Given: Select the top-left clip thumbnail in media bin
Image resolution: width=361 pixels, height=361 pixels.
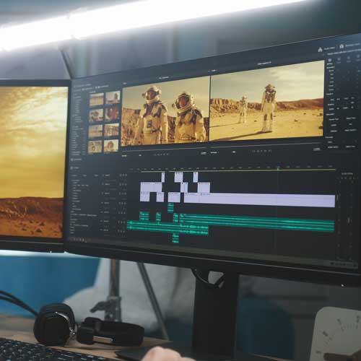Looking at the screenshot, I should pyautogui.click(x=96, y=100).
